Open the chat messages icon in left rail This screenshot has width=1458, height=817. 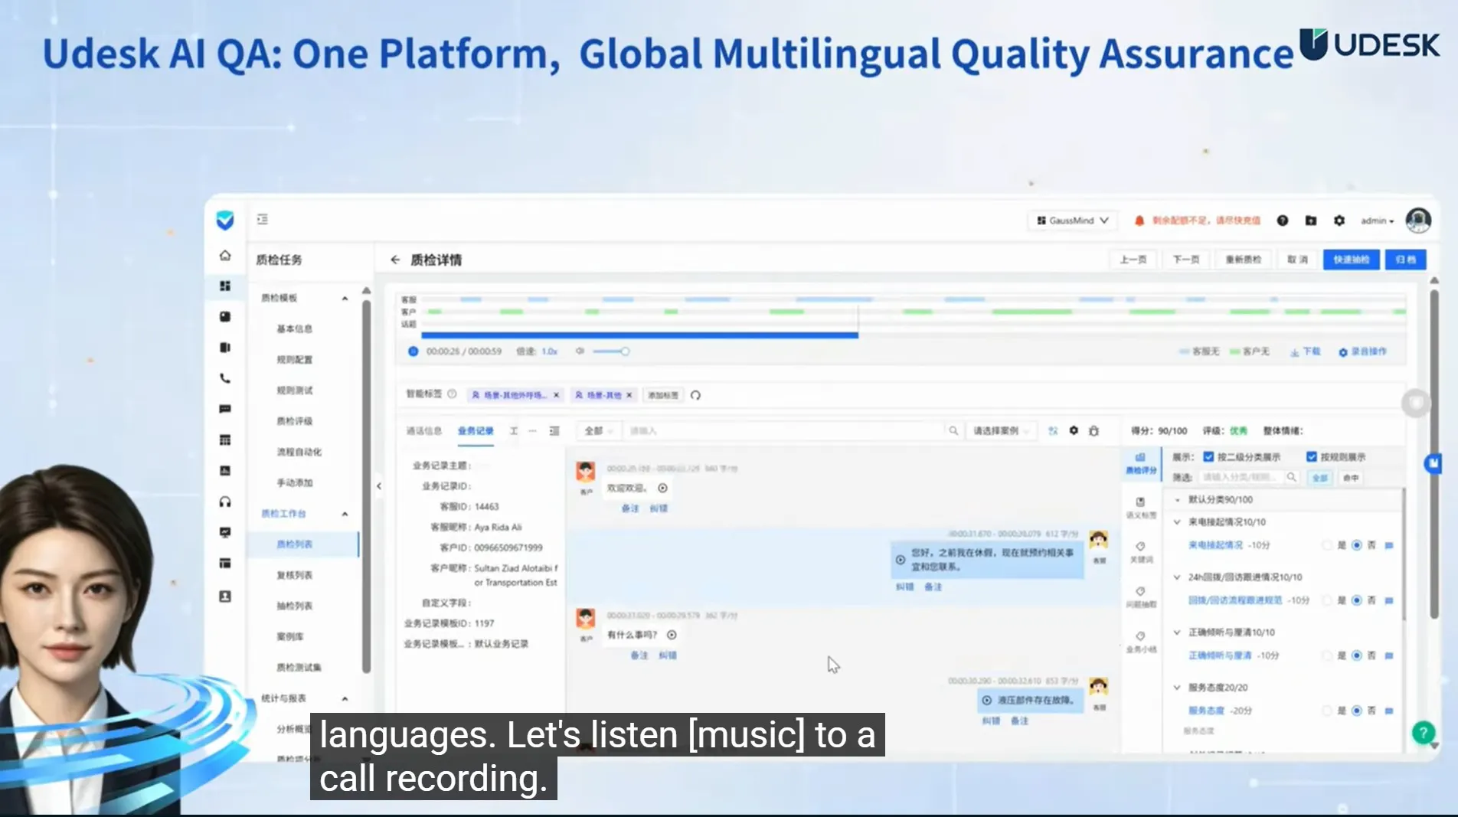click(x=225, y=409)
